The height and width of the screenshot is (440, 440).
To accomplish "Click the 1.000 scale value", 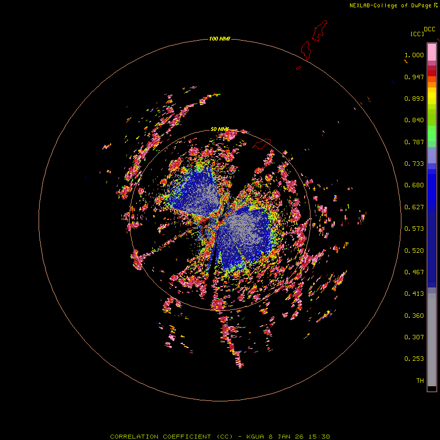I will click(x=414, y=55).
